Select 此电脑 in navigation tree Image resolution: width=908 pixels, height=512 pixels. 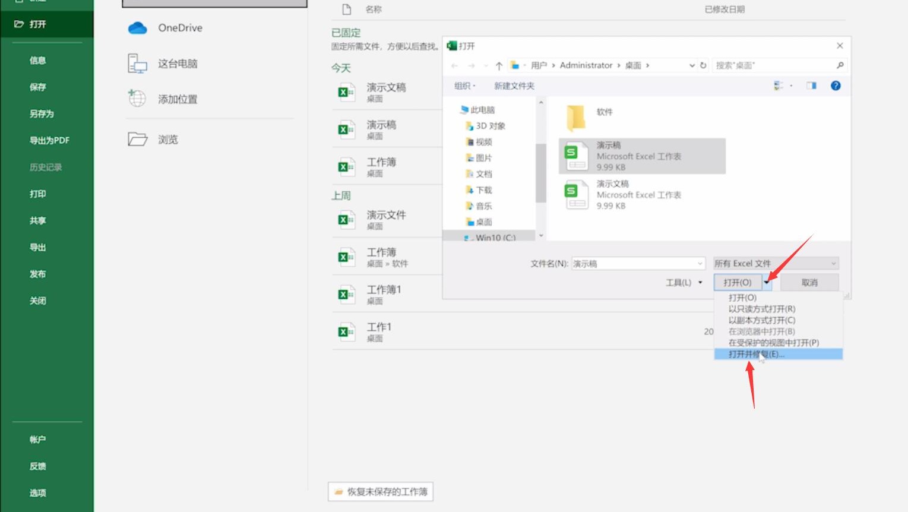pyautogui.click(x=477, y=110)
